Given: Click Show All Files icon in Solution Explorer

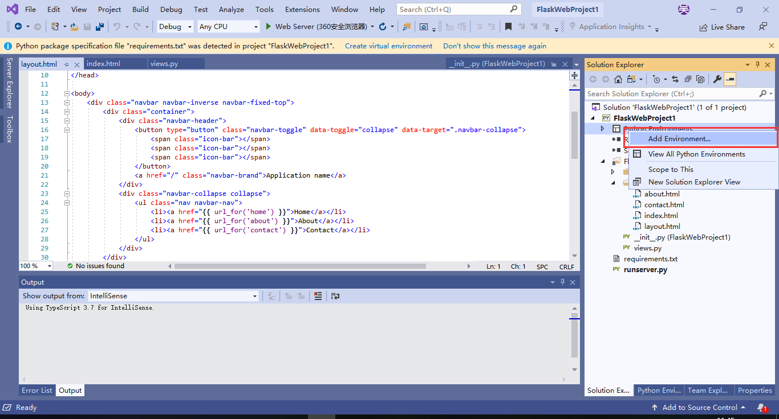Looking at the screenshot, I should [x=700, y=79].
